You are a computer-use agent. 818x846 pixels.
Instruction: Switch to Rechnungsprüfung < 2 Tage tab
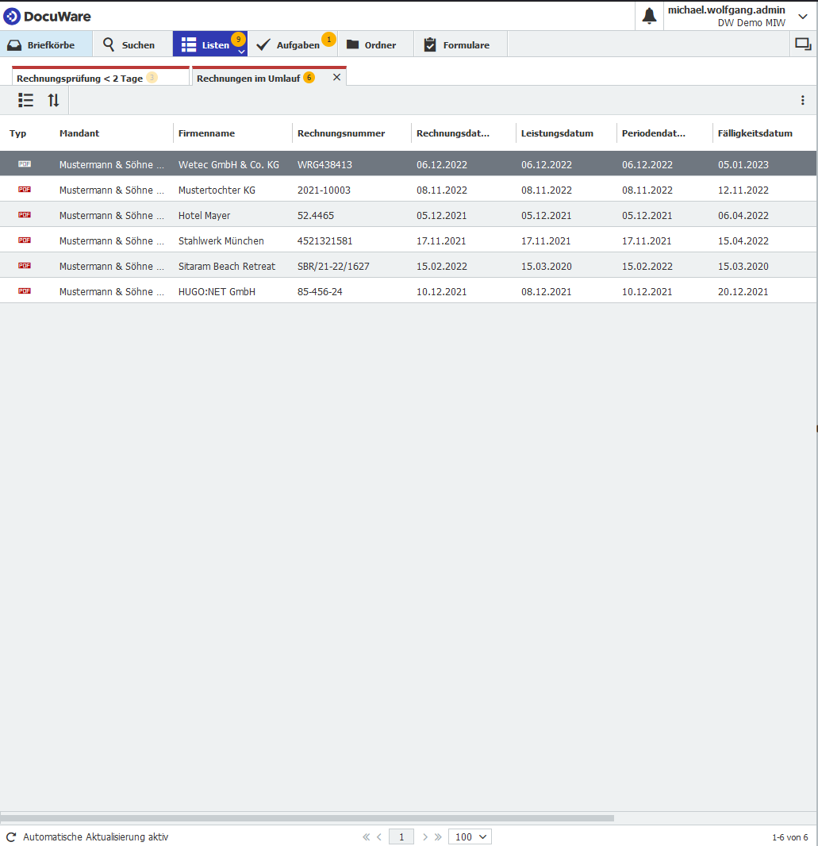[79, 79]
